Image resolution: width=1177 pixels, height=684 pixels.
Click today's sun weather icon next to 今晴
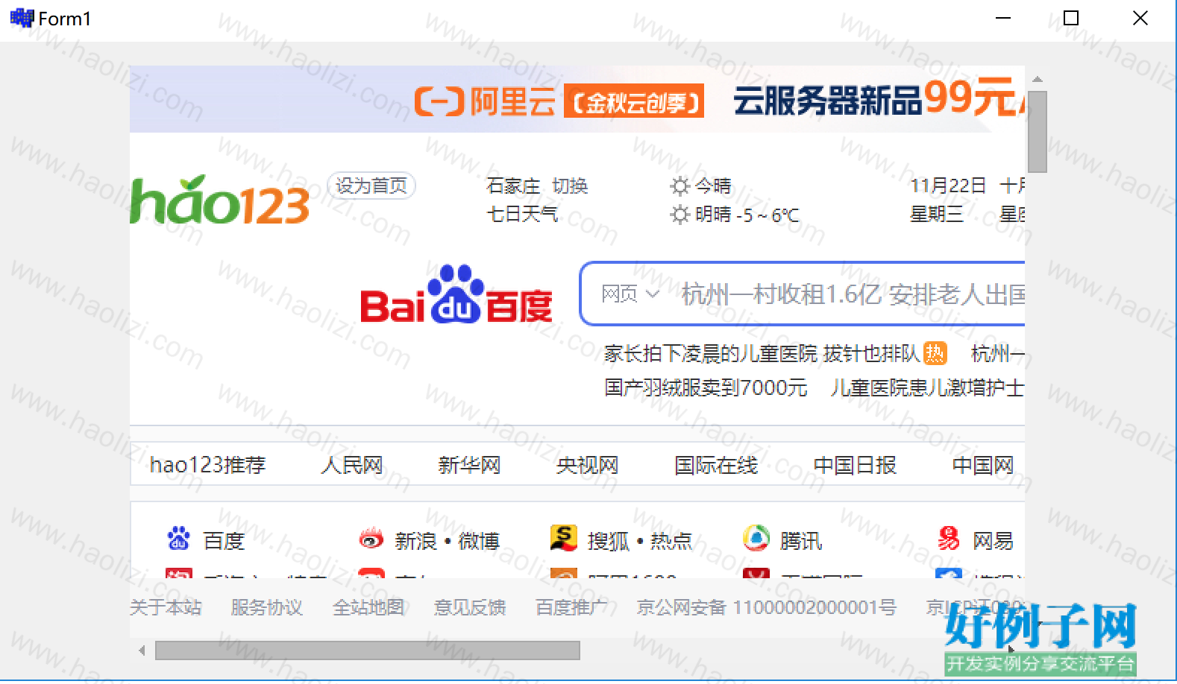[679, 186]
